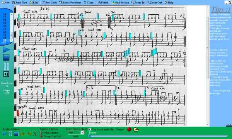Open the Auto New toolbar item

20,3
